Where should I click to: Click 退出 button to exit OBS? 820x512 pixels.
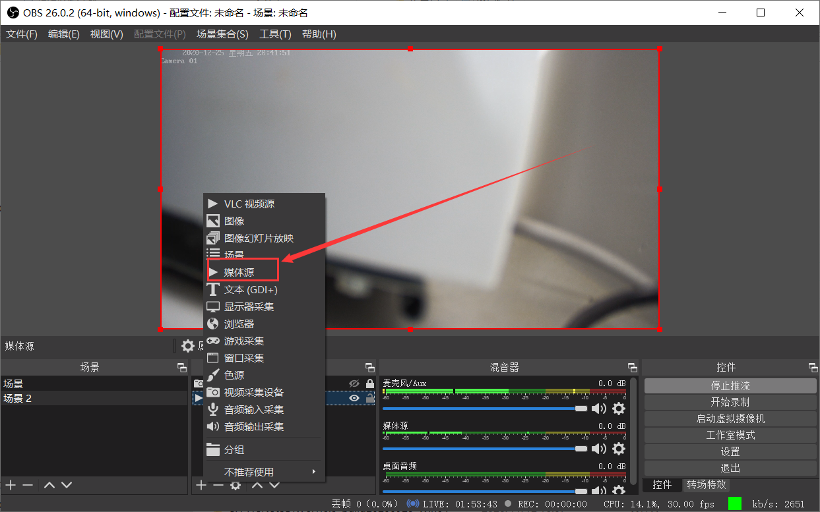click(730, 469)
